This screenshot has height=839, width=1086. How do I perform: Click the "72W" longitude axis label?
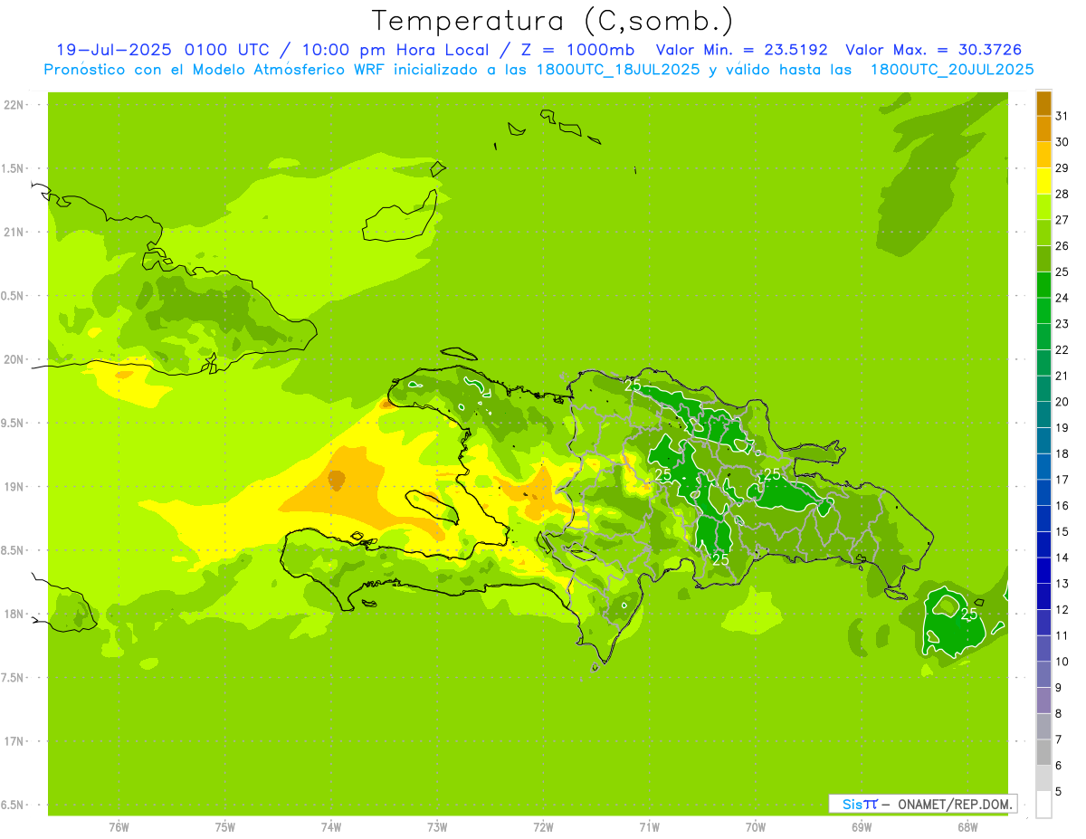pos(543,826)
